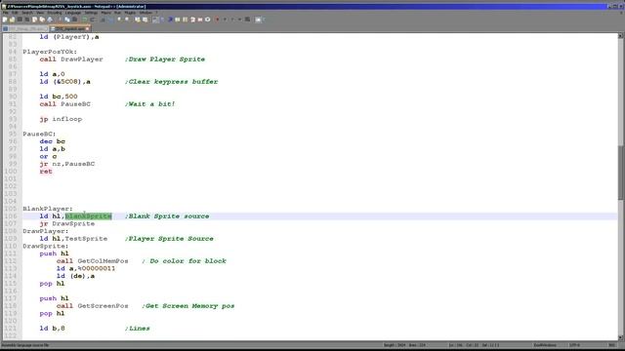The image size is (625, 351).
Task: Open the Encoding menu
Action: click(55, 13)
